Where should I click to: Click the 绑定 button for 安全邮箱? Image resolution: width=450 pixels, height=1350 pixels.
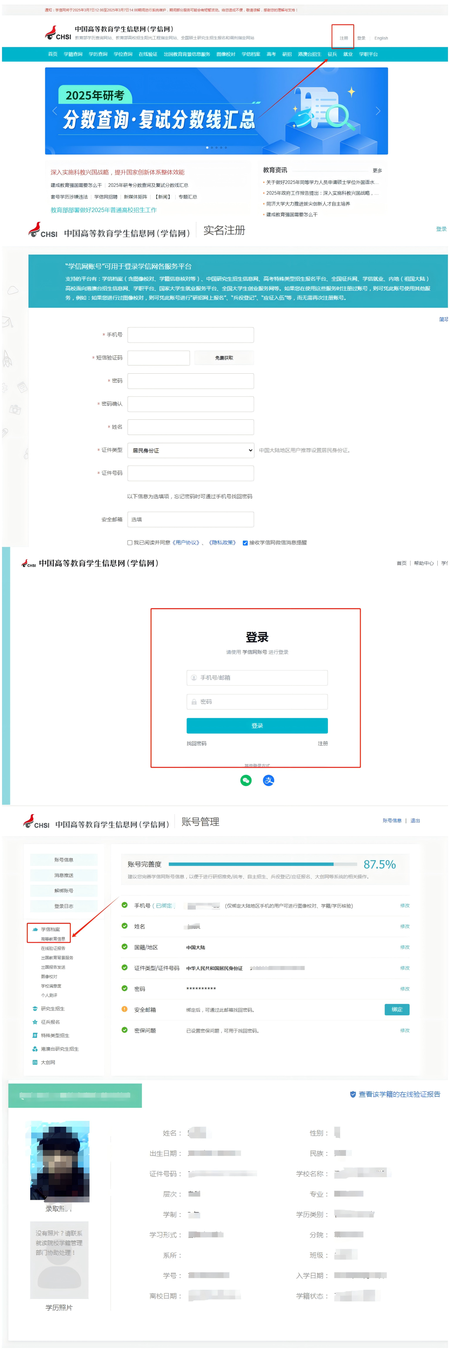click(x=397, y=1009)
